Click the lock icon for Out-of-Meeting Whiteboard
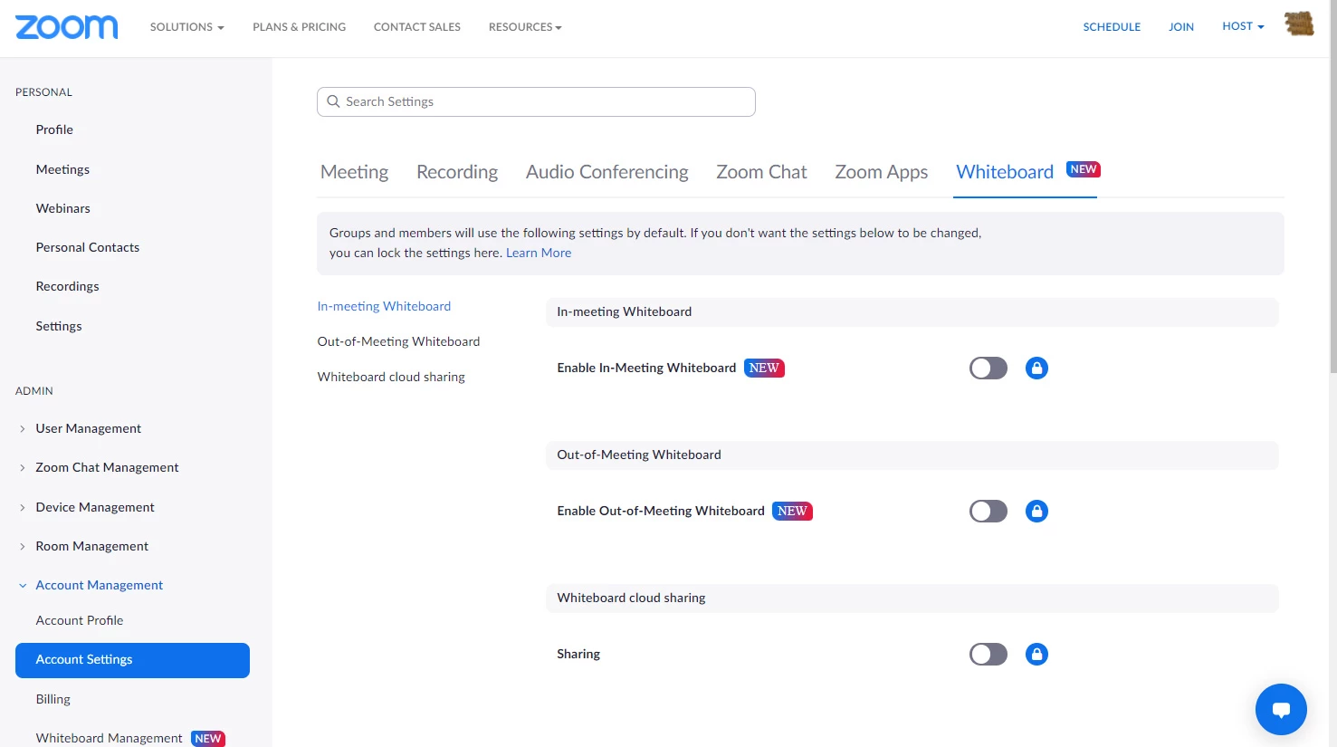1337x747 pixels. (x=1036, y=511)
